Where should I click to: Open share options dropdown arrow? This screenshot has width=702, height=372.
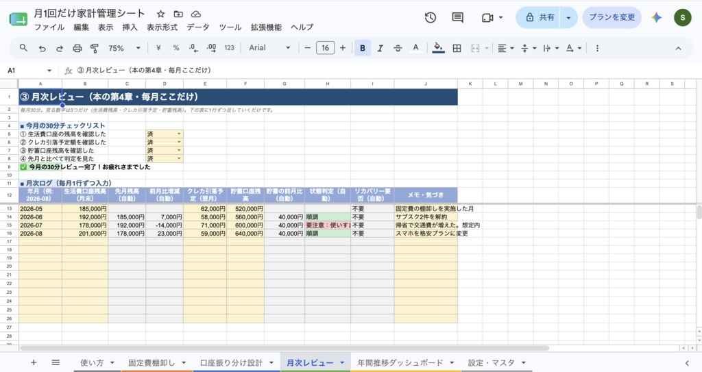568,17
